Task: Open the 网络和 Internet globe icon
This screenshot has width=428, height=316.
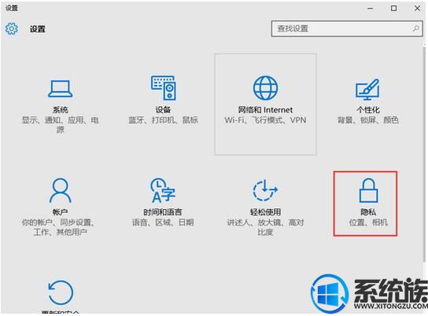Action: [265, 88]
